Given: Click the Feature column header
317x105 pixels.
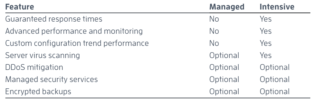Looking at the screenshot, I should pos(20,7).
